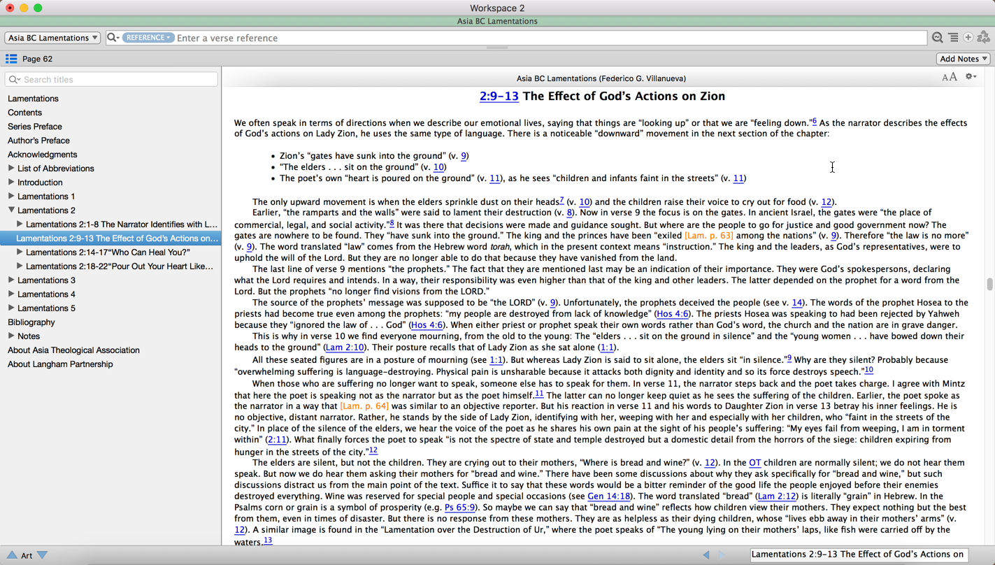Click the plus add-parallel icon
This screenshot has height=565, width=995.
tap(968, 38)
